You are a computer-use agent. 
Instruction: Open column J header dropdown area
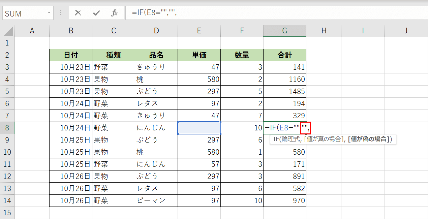406,30
